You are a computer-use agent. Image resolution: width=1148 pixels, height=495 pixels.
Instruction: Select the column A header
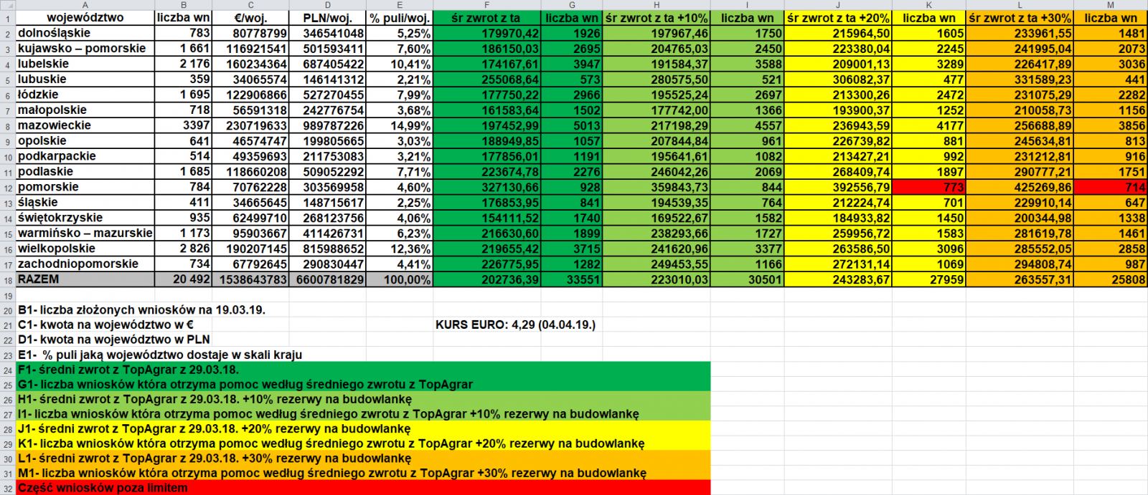pos(85,4)
